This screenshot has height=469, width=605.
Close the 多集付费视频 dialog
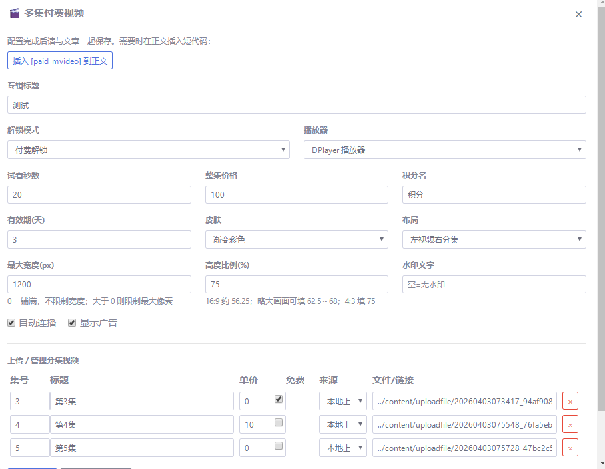coord(578,14)
